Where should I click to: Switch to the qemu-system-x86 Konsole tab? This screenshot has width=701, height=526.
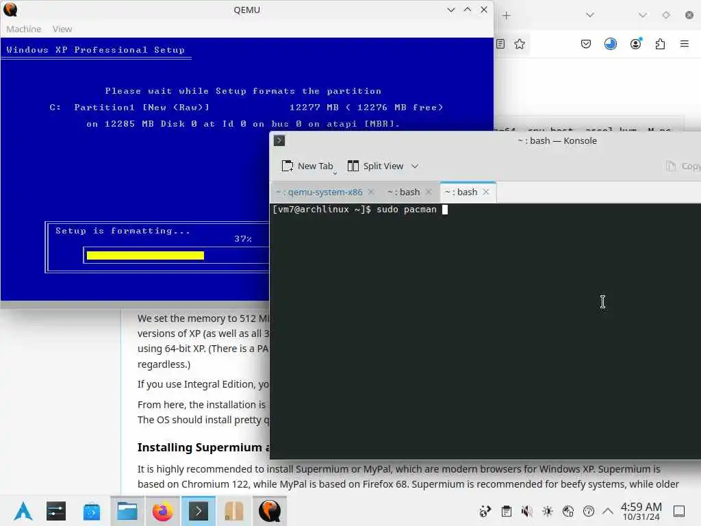click(319, 192)
